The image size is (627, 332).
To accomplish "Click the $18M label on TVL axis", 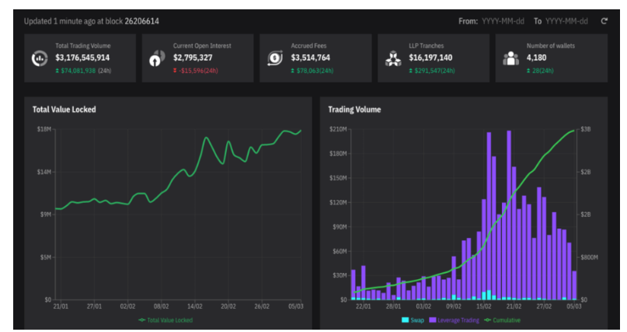I will tap(44, 129).
